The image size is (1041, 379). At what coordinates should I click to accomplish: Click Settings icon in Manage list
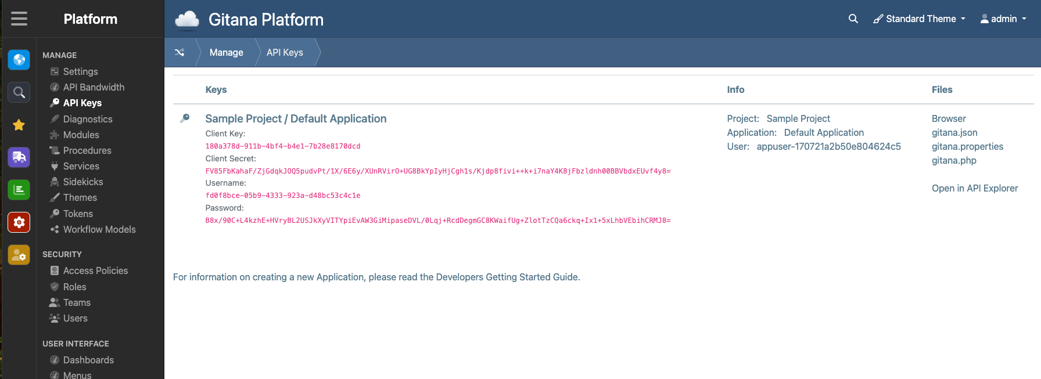(55, 71)
